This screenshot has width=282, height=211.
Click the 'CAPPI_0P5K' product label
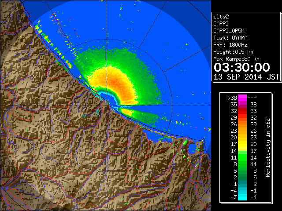tap(229, 31)
